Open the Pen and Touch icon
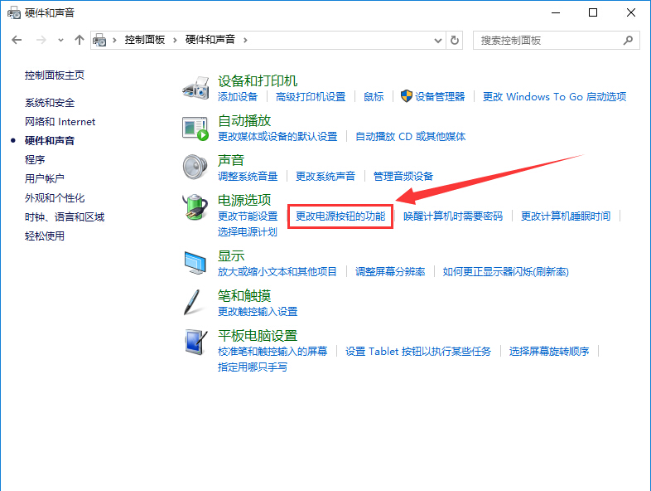 195,302
